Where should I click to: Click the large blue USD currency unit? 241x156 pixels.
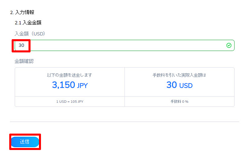[x=186, y=86]
